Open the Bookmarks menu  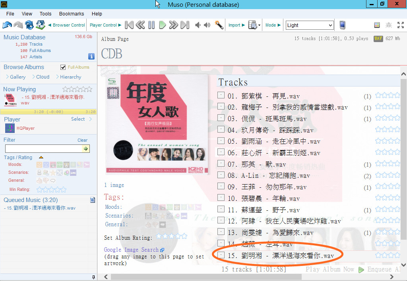(72, 14)
